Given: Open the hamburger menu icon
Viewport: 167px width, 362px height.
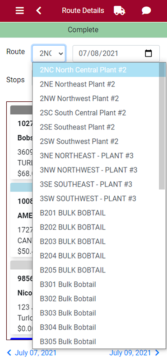Looking at the screenshot, I should (x=19, y=10).
